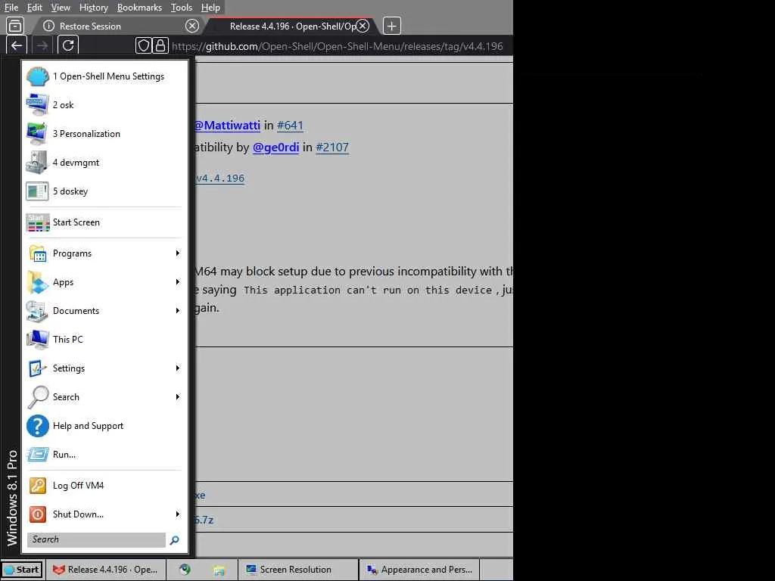This screenshot has width=775, height=581.
Task: Click the padlock site security icon
Action: (160, 46)
